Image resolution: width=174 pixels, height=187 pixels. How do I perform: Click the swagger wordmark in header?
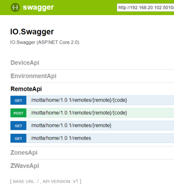[x=38, y=8]
